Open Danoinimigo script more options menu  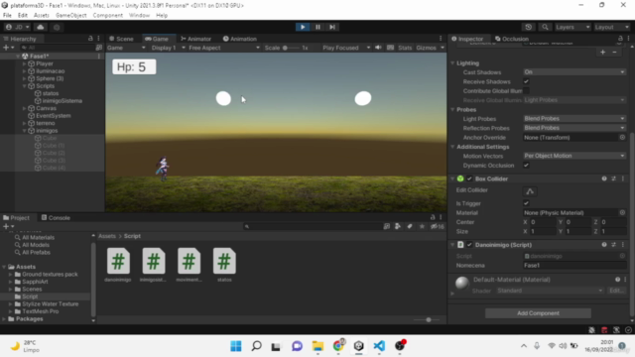pyautogui.click(x=623, y=245)
